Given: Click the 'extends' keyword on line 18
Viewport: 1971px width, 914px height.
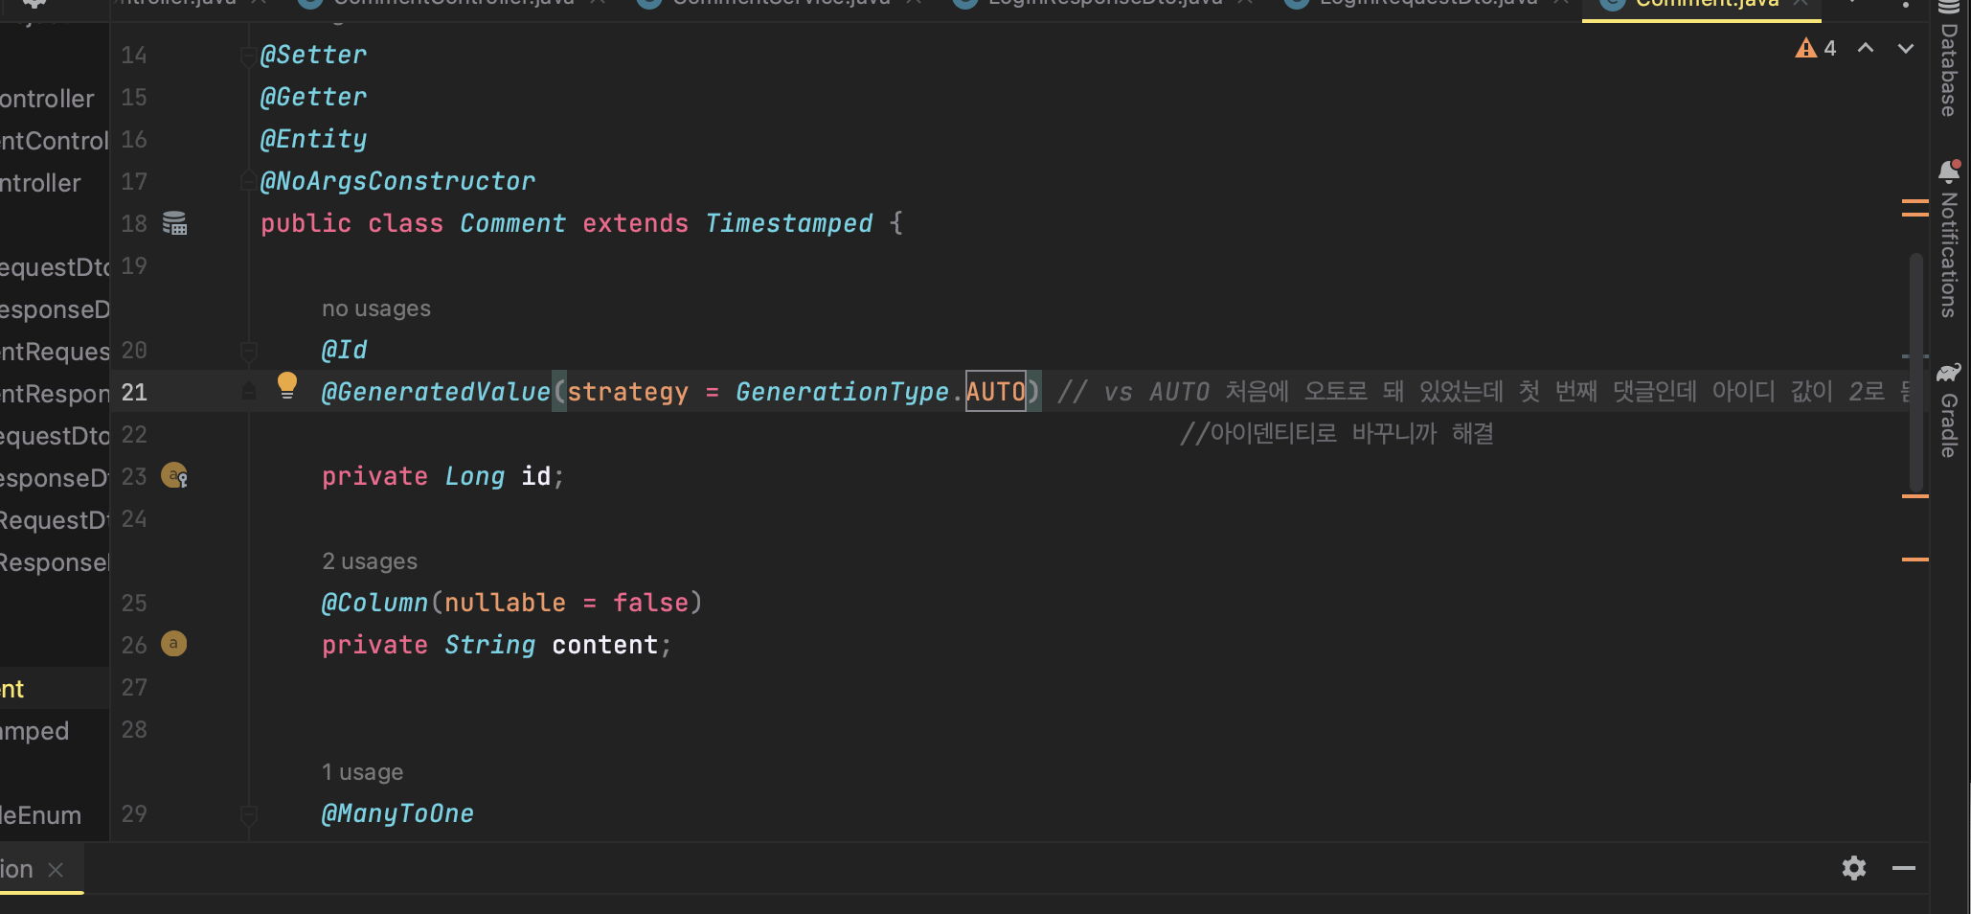Looking at the screenshot, I should [636, 223].
